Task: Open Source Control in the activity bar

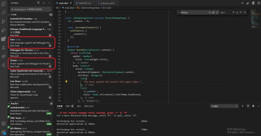Action: [4, 21]
